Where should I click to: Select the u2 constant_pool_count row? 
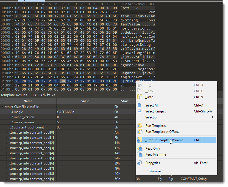pyautogui.click(x=68, y=127)
